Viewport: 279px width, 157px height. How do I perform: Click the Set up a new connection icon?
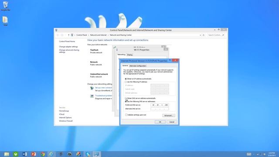[x=92, y=88]
